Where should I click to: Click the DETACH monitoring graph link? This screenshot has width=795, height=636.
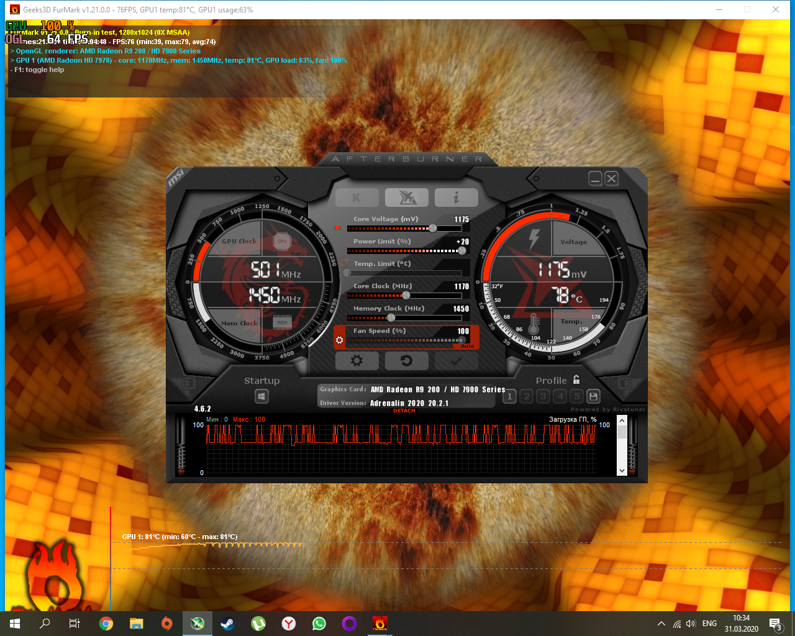click(x=404, y=411)
